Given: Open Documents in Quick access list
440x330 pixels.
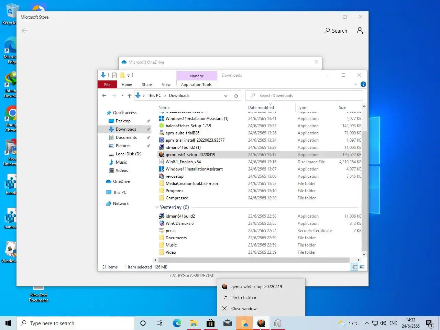Looking at the screenshot, I should [126, 137].
